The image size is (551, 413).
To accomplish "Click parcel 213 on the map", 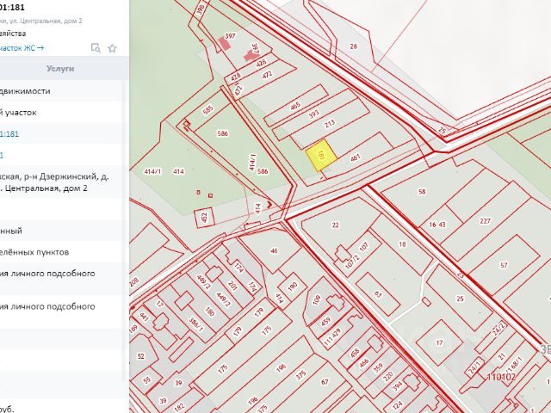I will 328,124.
